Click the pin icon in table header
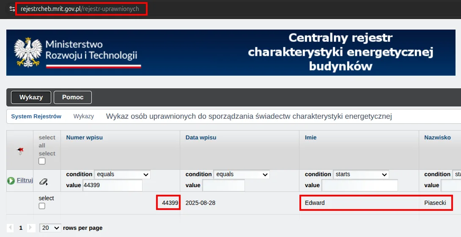This screenshot has width=461, height=237. coord(20,151)
